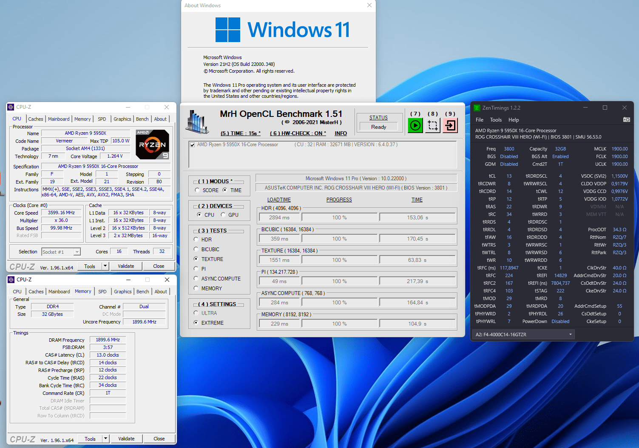Click the VSOC (SVI2) value 1,1500V

[x=619, y=176]
